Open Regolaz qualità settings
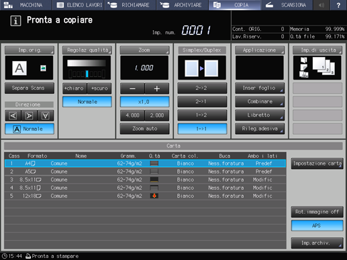The height and width of the screenshot is (260, 347). 87,50
